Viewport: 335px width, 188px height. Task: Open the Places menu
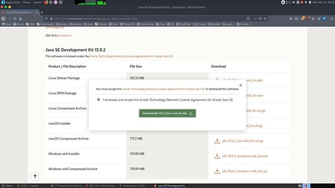point(27,2)
